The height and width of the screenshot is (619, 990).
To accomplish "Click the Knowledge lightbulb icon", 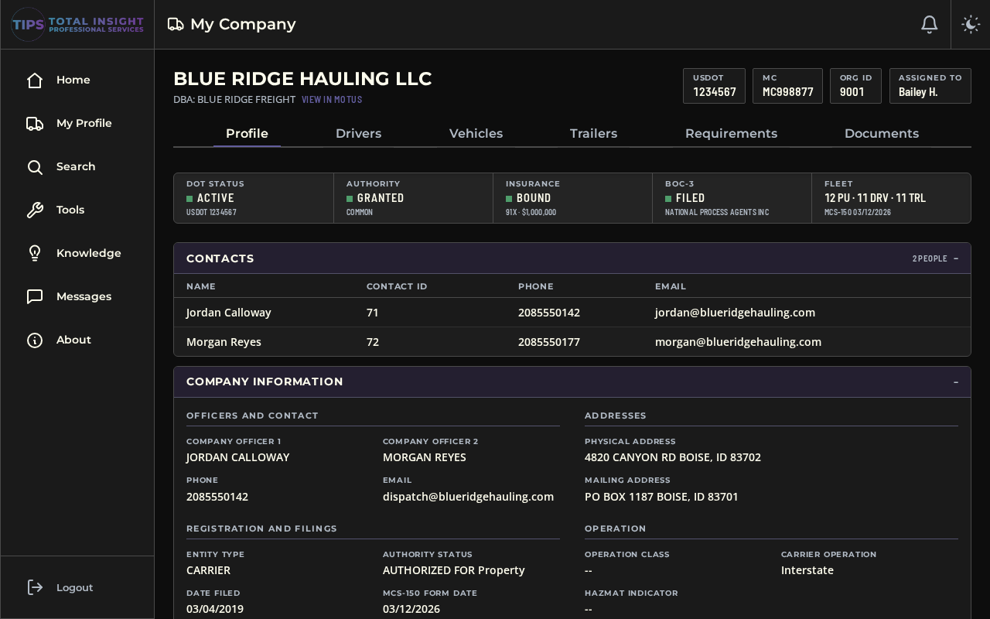I will 35,254.
